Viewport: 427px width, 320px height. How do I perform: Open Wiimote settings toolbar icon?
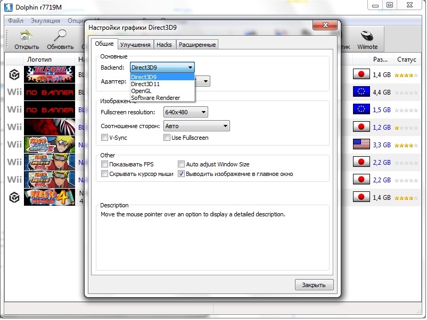pyautogui.click(x=367, y=39)
